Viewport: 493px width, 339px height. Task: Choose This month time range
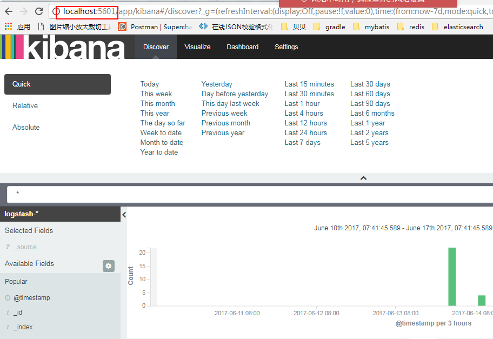[x=157, y=103]
